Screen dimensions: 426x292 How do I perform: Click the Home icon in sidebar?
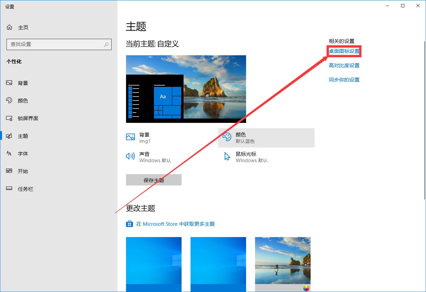(9, 27)
